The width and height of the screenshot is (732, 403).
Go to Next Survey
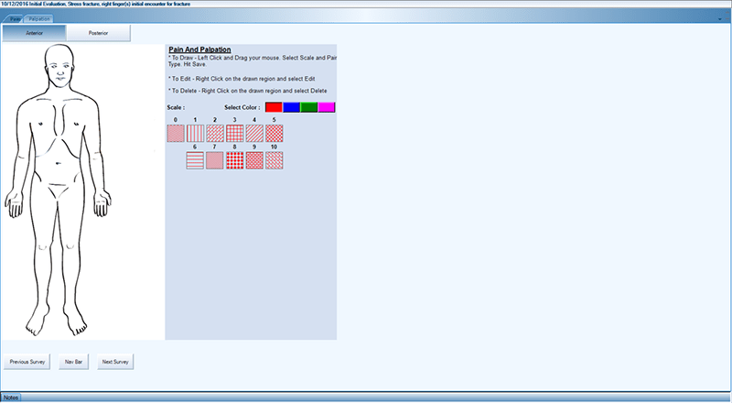(115, 362)
